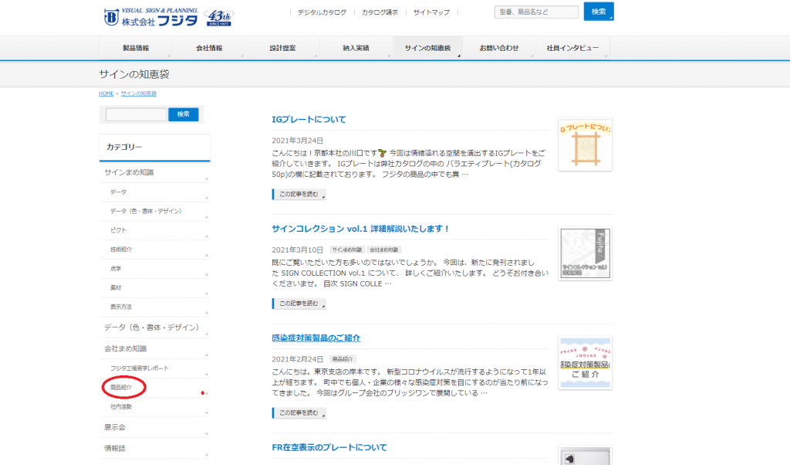Viewport: 790px width, 465px height.
Task: Click the サインコレクション vol.1 thumbnail image
Action: 585,253
